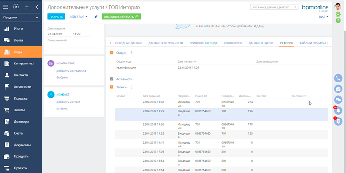The image size is (346, 173).
Task: Open the chat feed panel icon
Action: [338, 100]
